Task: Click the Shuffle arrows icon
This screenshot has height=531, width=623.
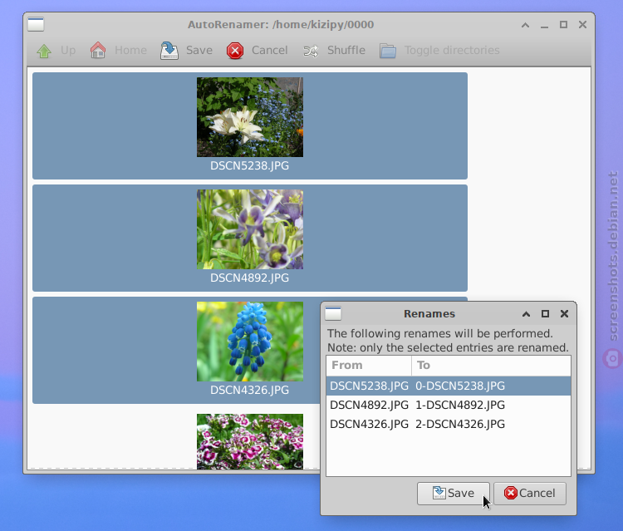Action: tap(311, 51)
